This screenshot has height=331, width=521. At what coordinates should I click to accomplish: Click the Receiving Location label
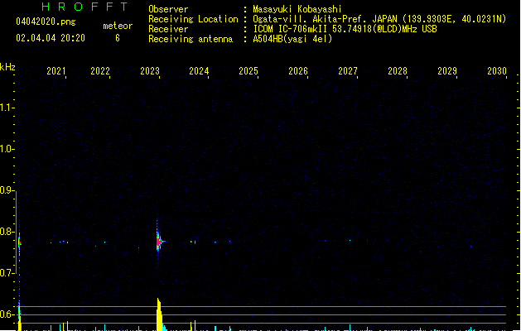(x=193, y=19)
